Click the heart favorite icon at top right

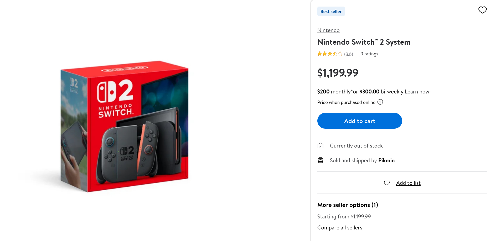click(482, 10)
